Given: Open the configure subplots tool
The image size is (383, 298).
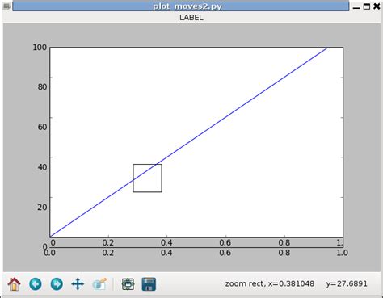Looking at the screenshot, I should tap(128, 284).
